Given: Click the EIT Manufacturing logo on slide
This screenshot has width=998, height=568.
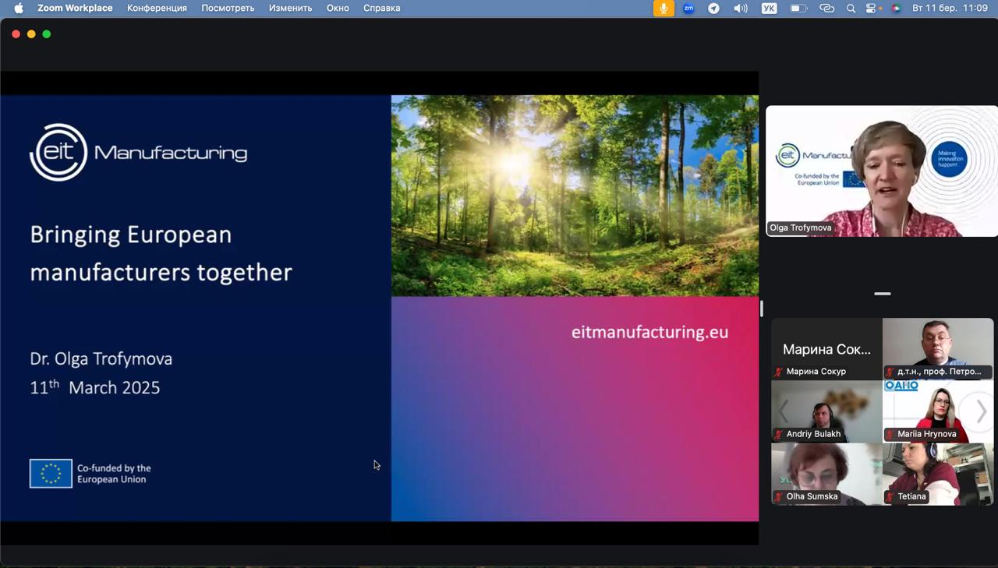Looking at the screenshot, I should tap(138, 153).
